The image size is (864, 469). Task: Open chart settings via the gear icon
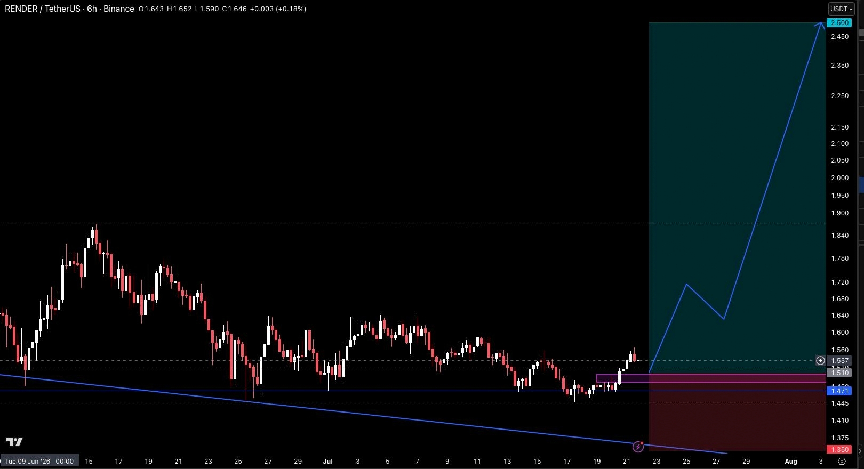[x=842, y=462]
